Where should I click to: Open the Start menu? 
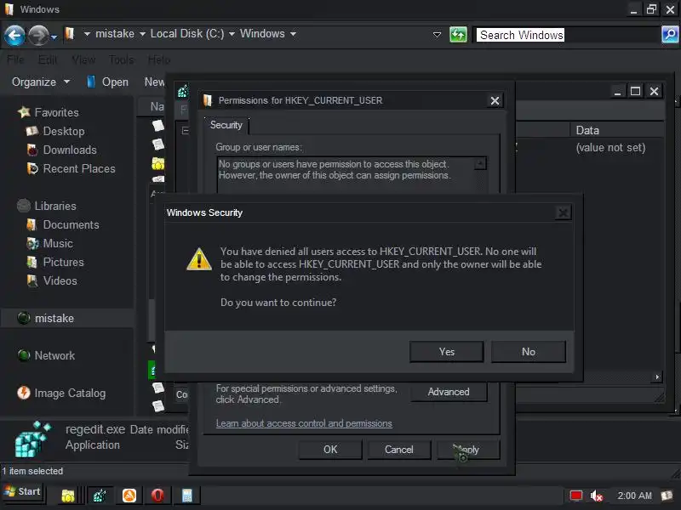pos(22,492)
